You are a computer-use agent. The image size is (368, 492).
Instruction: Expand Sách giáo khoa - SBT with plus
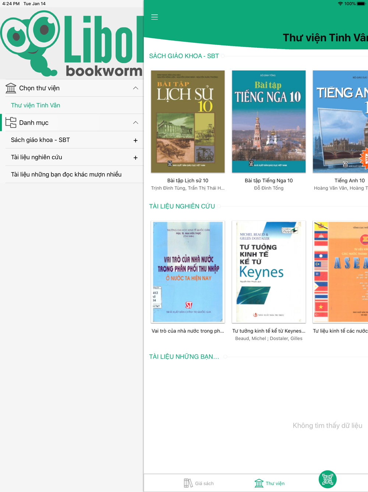click(x=135, y=140)
